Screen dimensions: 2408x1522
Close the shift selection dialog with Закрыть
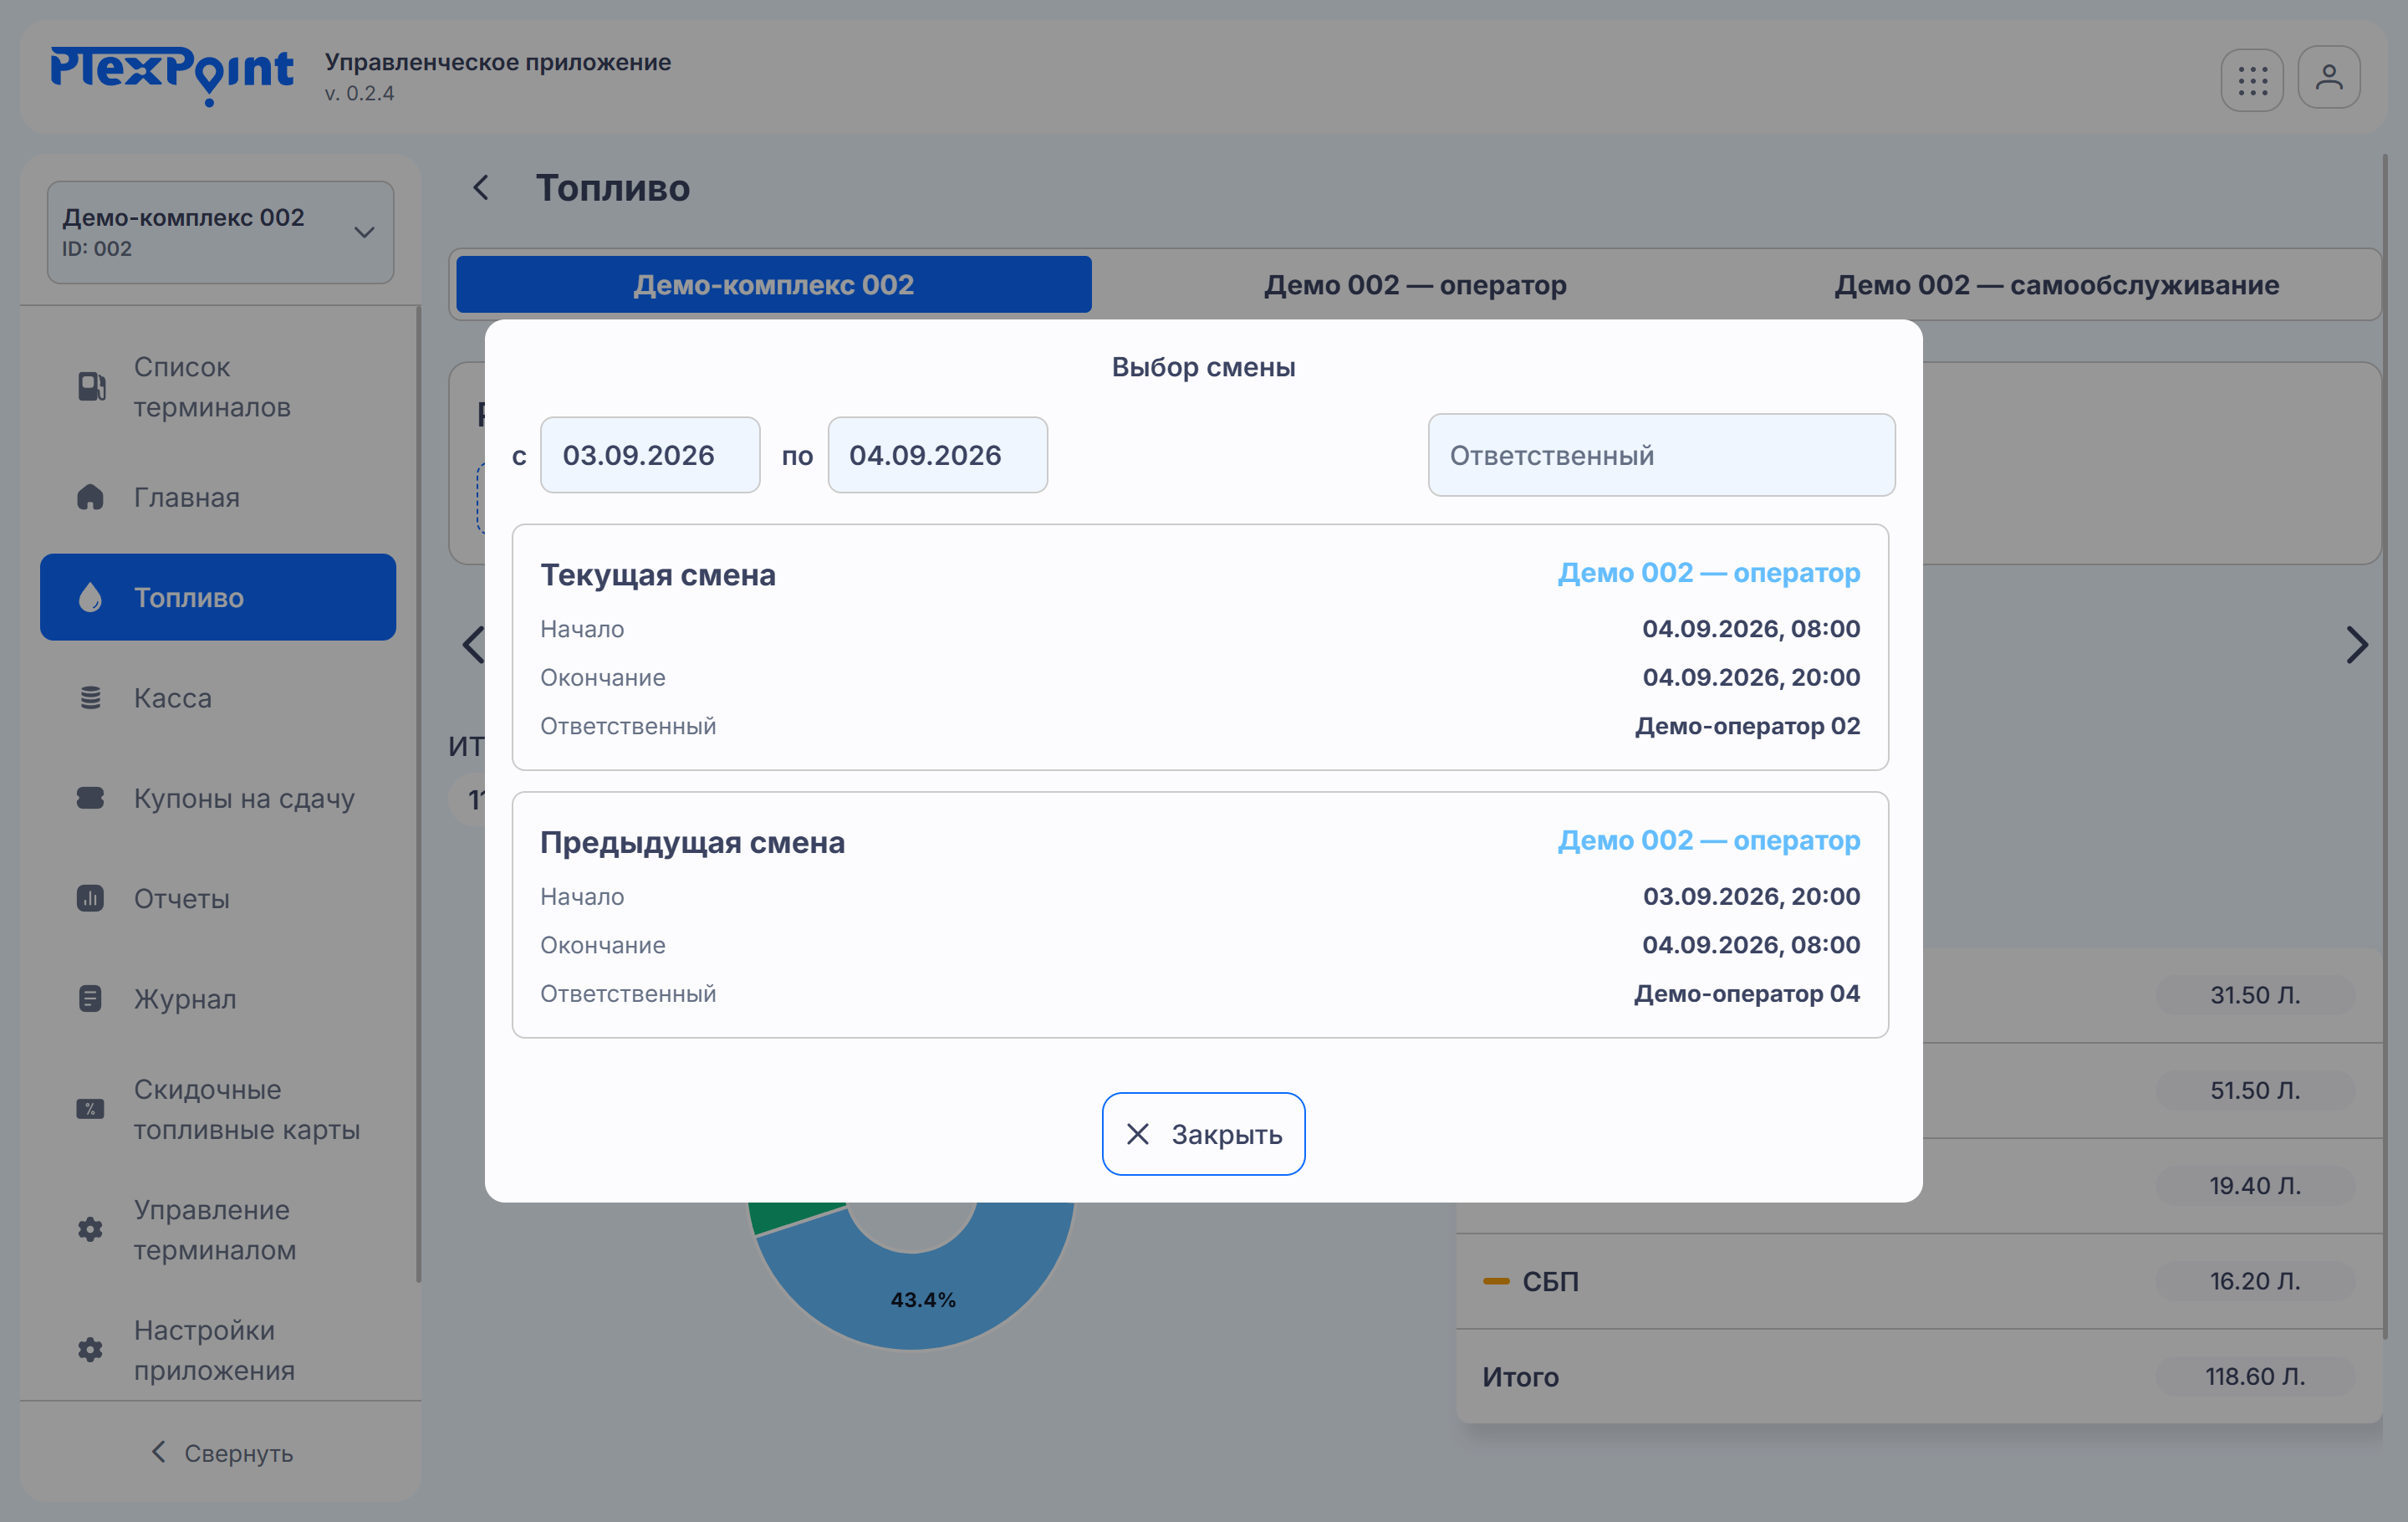tap(1203, 1133)
